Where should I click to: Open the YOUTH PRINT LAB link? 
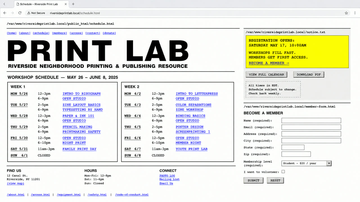coord(192,149)
